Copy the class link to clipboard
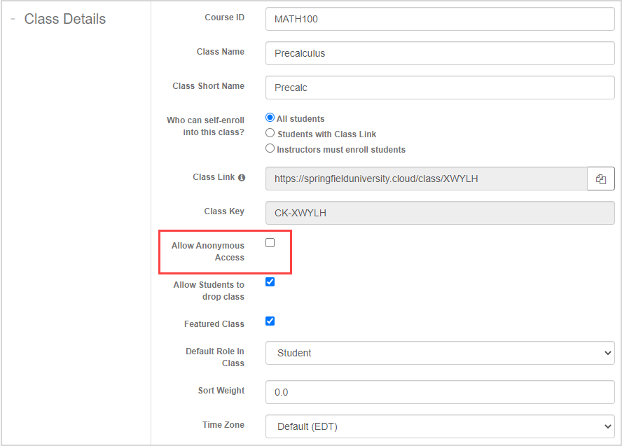The image size is (622, 446). coord(600,179)
